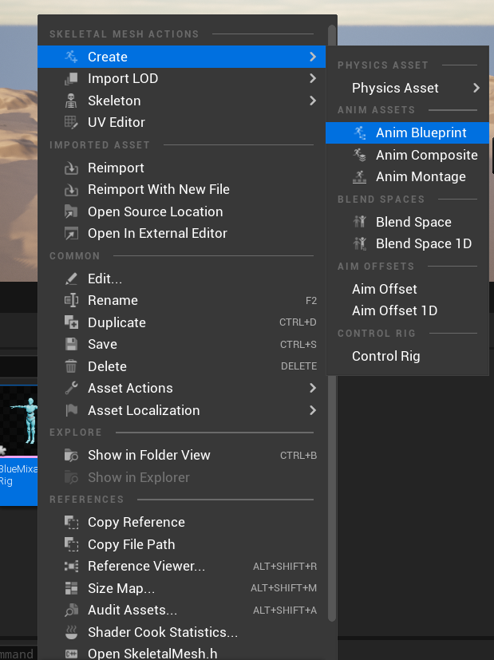Click the ALT+SHIFT+A shortcut label

(285, 610)
